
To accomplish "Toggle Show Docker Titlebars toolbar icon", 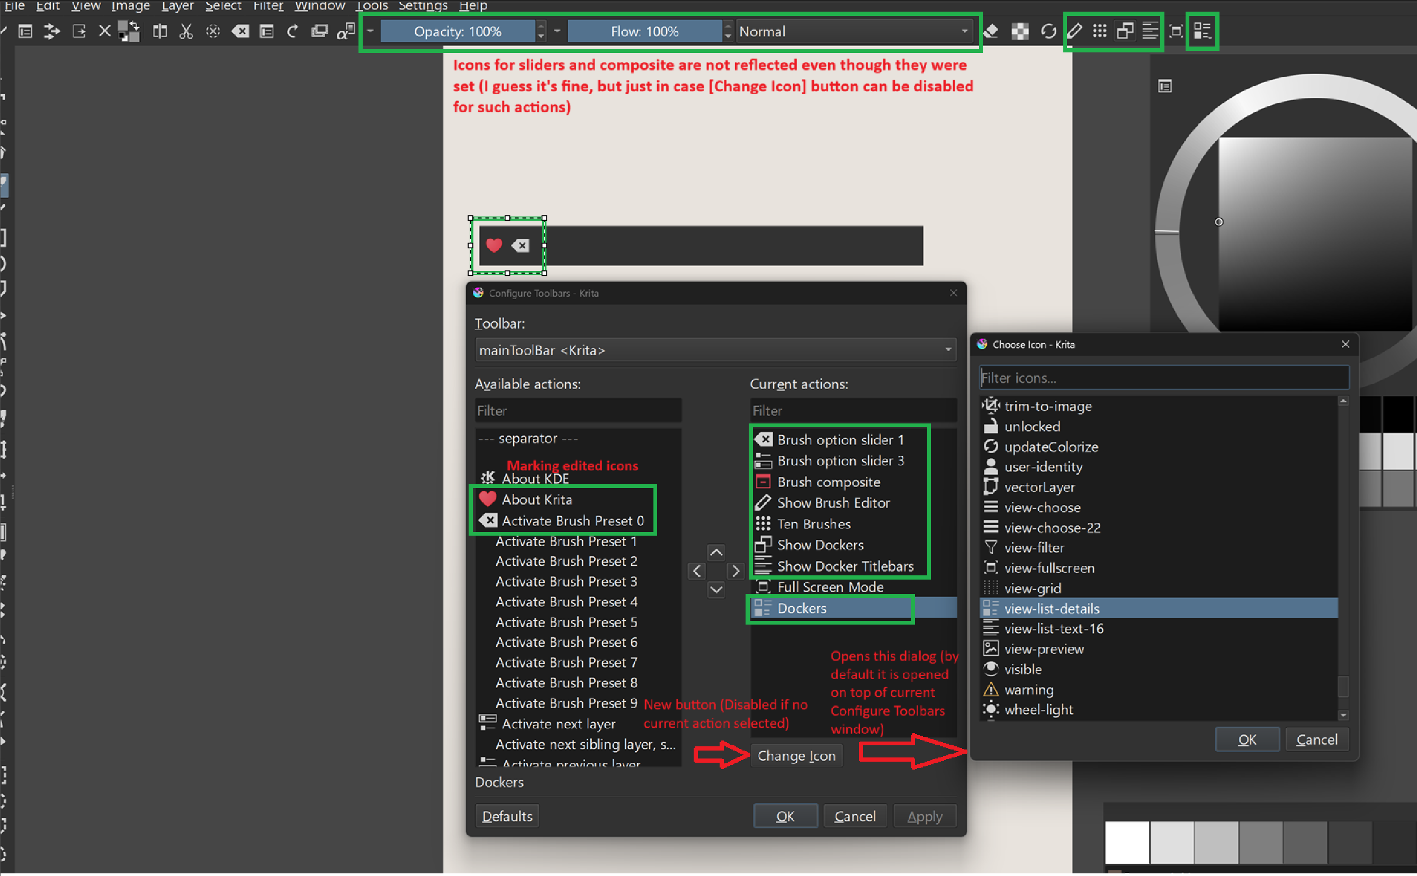I will point(1150,31).
